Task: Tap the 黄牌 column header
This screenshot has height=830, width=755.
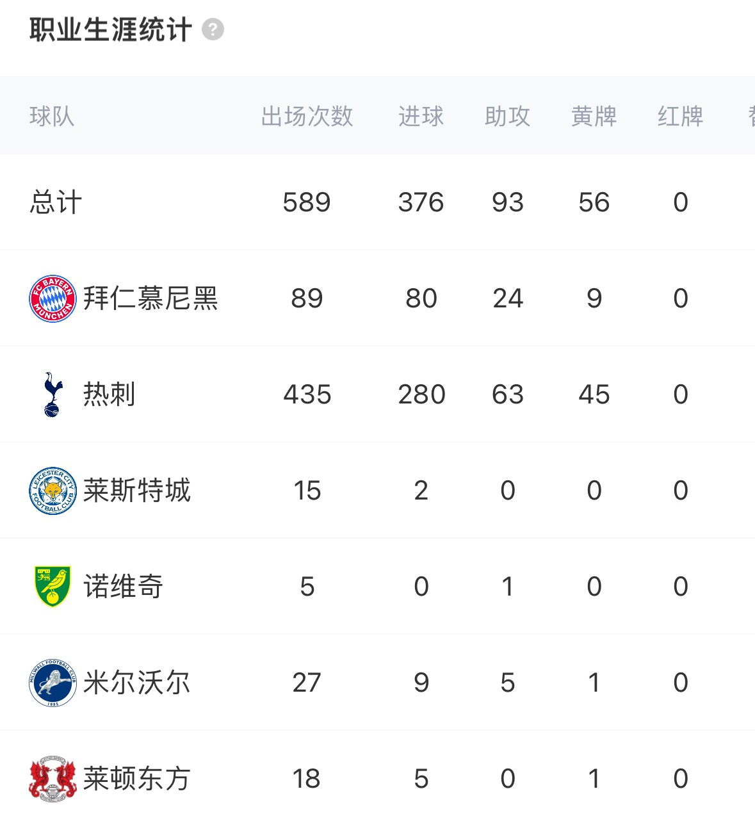Action: [x=594, y=117]
